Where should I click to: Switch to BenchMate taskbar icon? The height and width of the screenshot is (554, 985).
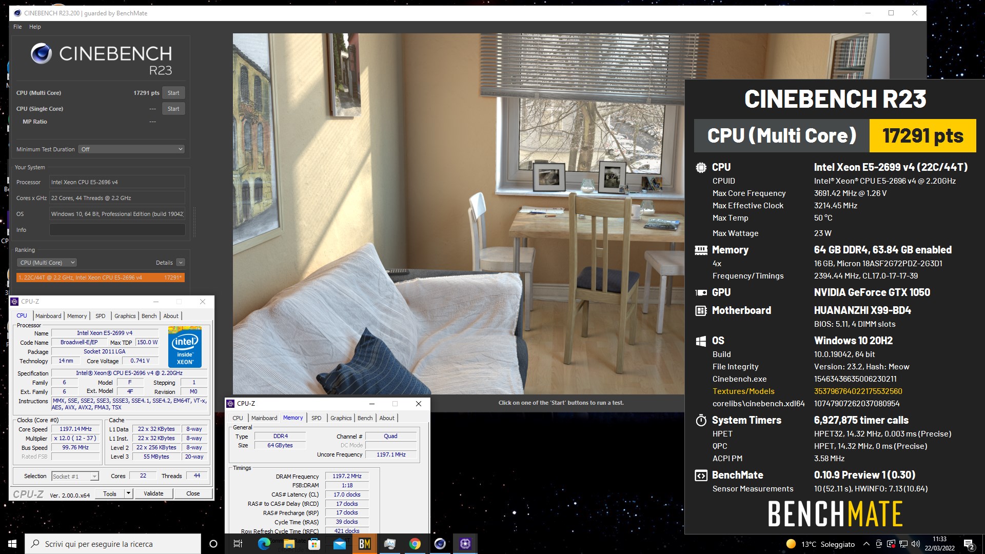364,544
